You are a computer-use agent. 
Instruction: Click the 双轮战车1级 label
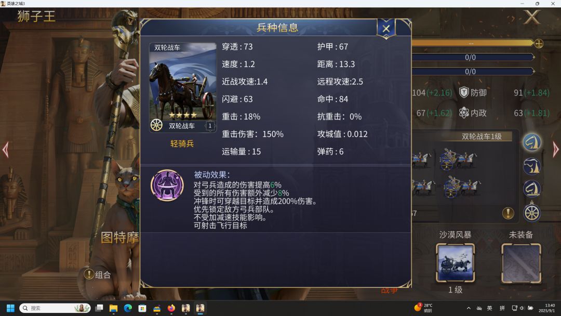click(481, 136)
